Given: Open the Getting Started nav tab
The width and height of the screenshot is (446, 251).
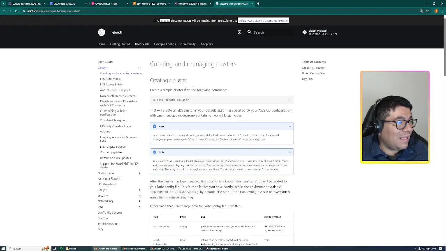Looking at the screenshot, I should [120, 44].
